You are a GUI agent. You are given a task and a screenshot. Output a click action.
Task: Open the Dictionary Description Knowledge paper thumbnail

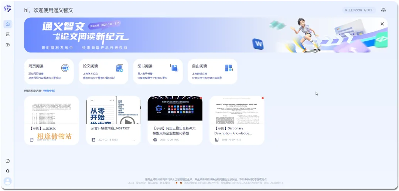(237, 110)
